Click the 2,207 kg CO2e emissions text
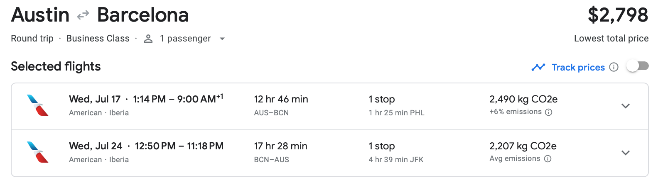The width and height of the screenshot is (658, 190). (x=523, y=146)
